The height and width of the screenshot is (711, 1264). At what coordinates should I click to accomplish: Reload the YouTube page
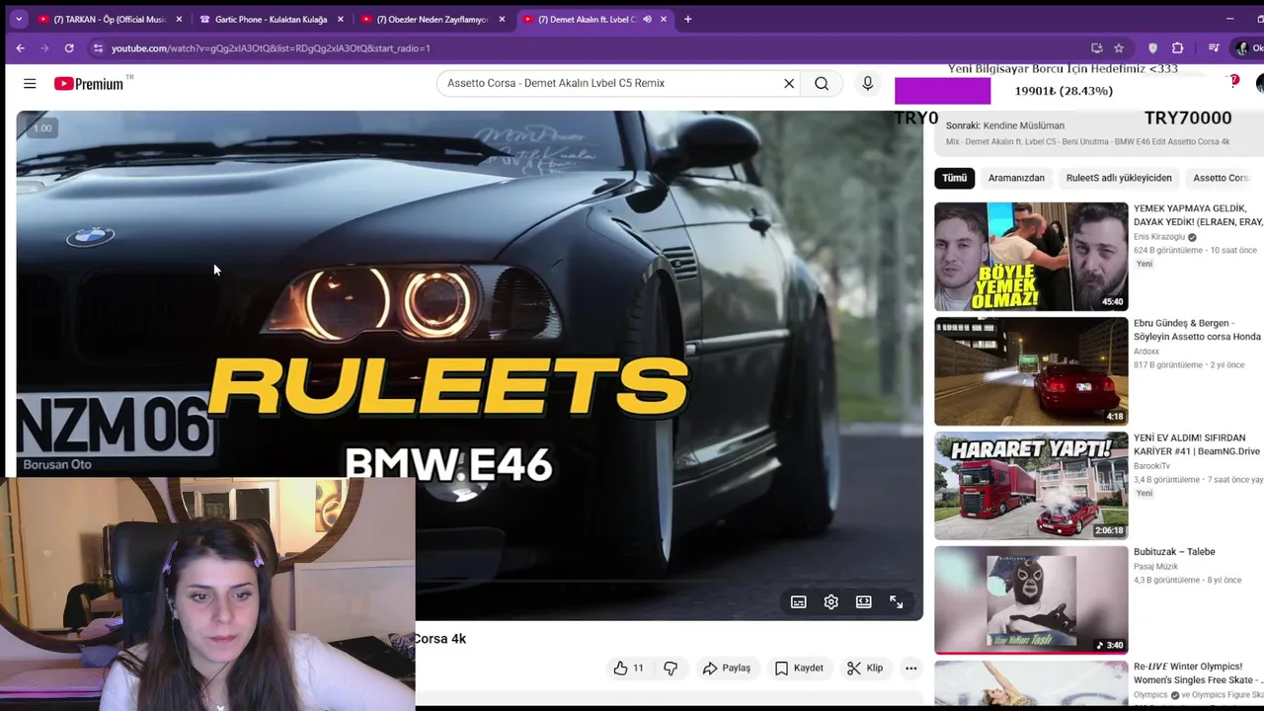click(x=69, y=47)
